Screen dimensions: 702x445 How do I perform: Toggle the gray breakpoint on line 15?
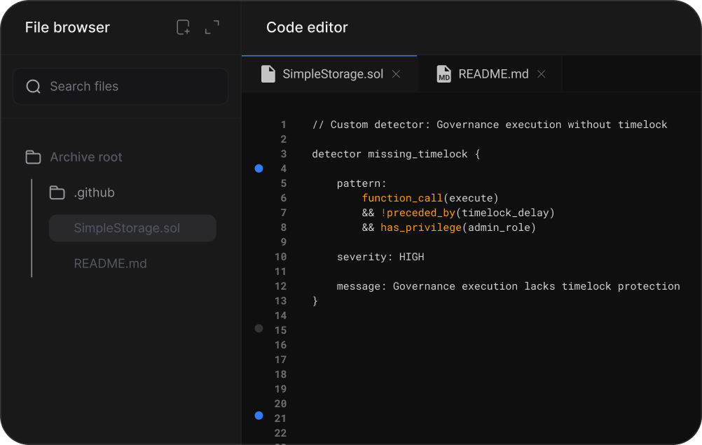pyautogui.click(x=259, y=328)
